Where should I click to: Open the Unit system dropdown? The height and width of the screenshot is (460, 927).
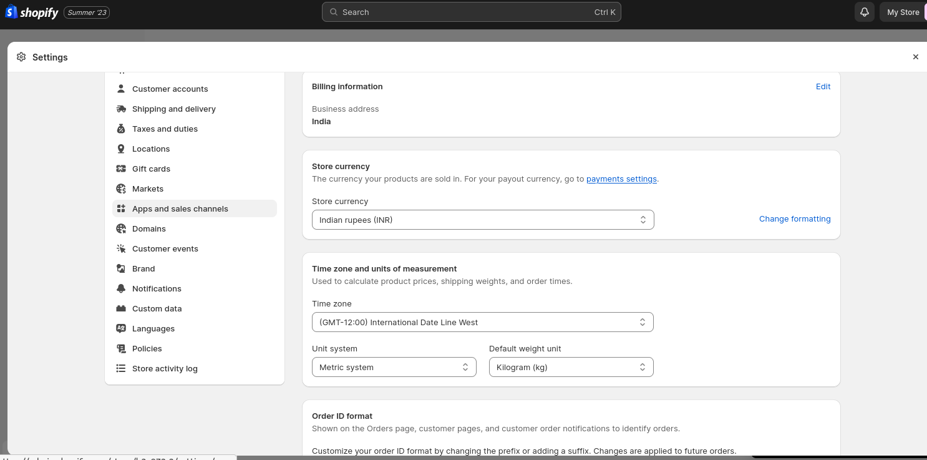coord(394,367)
